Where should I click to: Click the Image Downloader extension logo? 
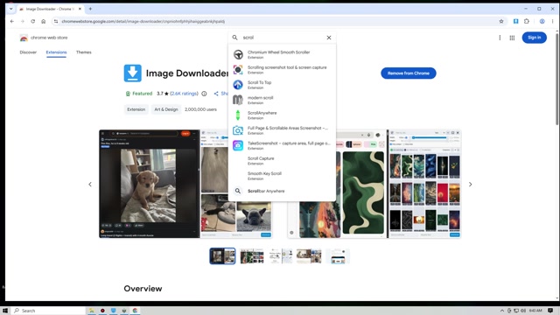click(132, 73)
